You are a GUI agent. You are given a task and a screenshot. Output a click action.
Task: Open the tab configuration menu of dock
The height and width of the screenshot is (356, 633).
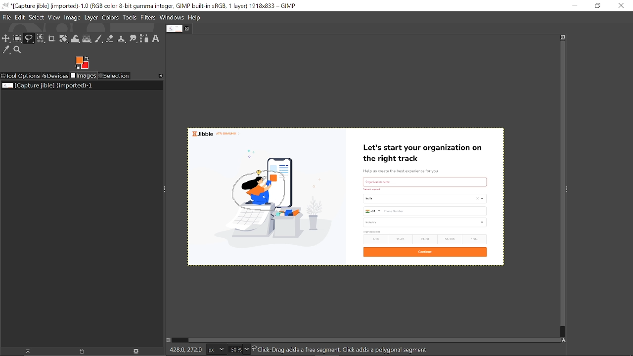pos(161,76)
